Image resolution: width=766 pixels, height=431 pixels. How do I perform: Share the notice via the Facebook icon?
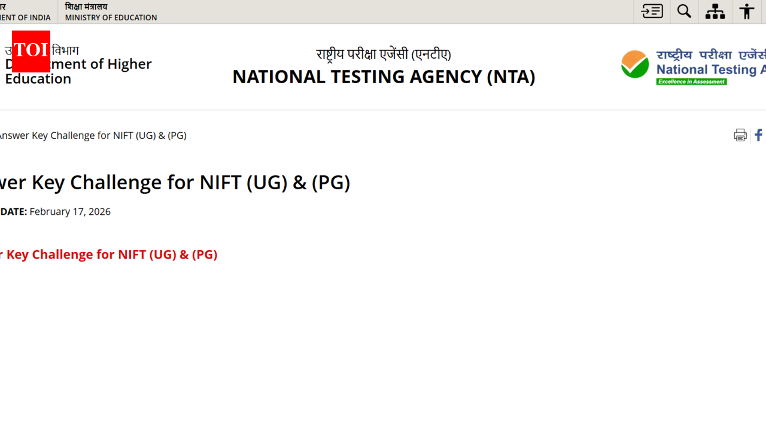[758, 135]
